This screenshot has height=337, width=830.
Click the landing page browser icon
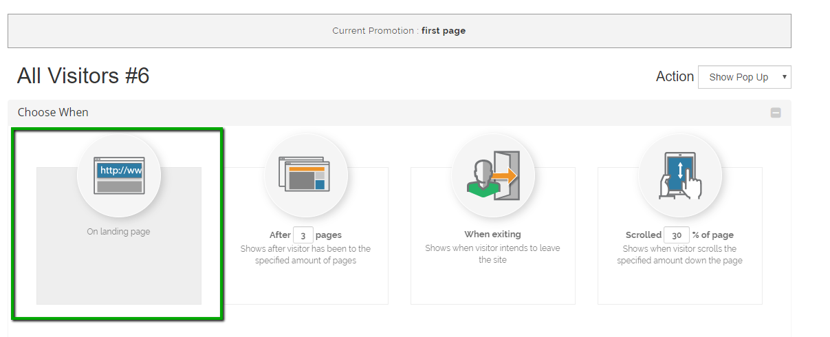(x=119, y=175)
